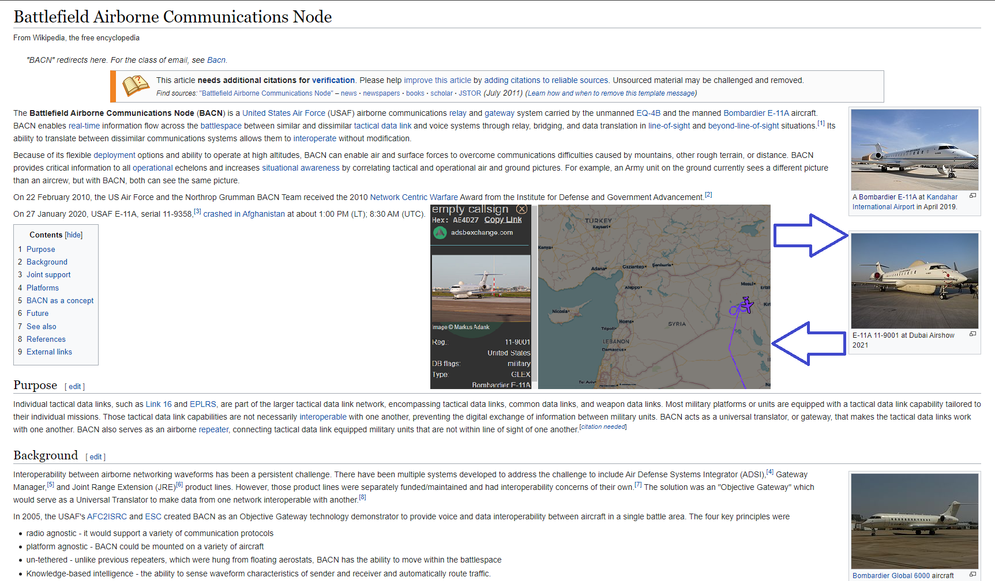Follow the interoperate link in the intro
Image resolution: width=995 pixels, height=581 pixels.
314,139
